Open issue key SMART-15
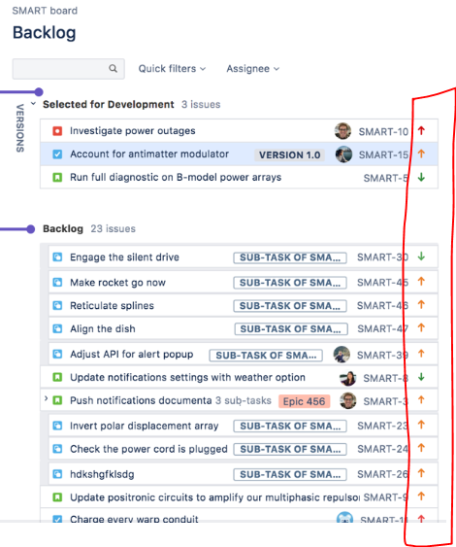 (x=383, y=154)
